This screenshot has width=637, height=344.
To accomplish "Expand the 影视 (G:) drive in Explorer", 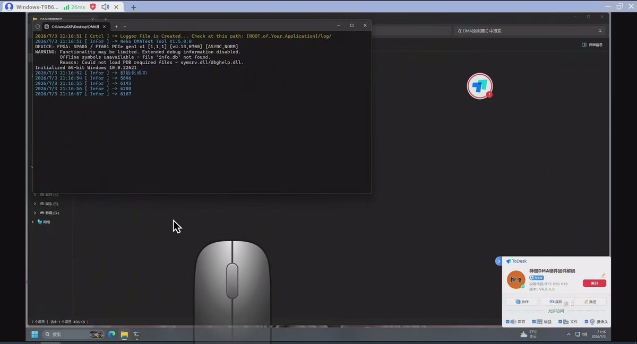I will (35, 213).
